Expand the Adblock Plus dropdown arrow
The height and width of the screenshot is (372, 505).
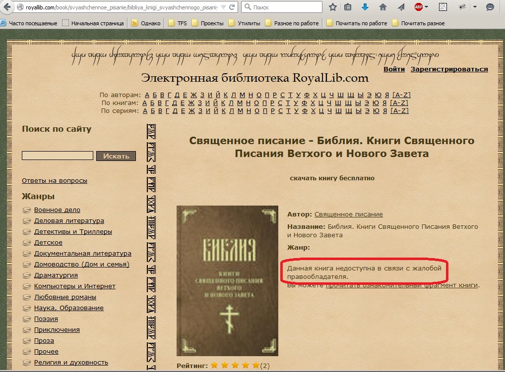coord(427,7)
